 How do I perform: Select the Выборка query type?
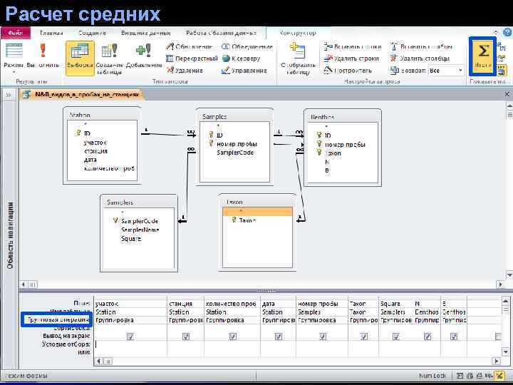coord(80,58)
